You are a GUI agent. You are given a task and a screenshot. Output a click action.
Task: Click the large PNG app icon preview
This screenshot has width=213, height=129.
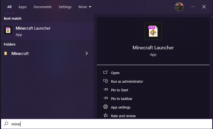(x=153, y=31)
